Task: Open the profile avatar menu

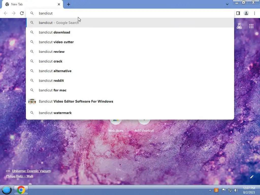Action: (246, 13)
